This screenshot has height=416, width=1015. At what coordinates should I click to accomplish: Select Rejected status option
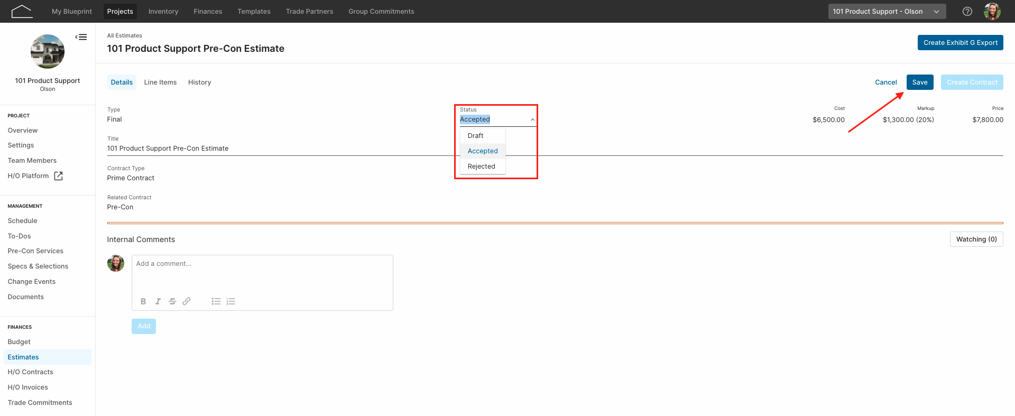tap(483, 167)
